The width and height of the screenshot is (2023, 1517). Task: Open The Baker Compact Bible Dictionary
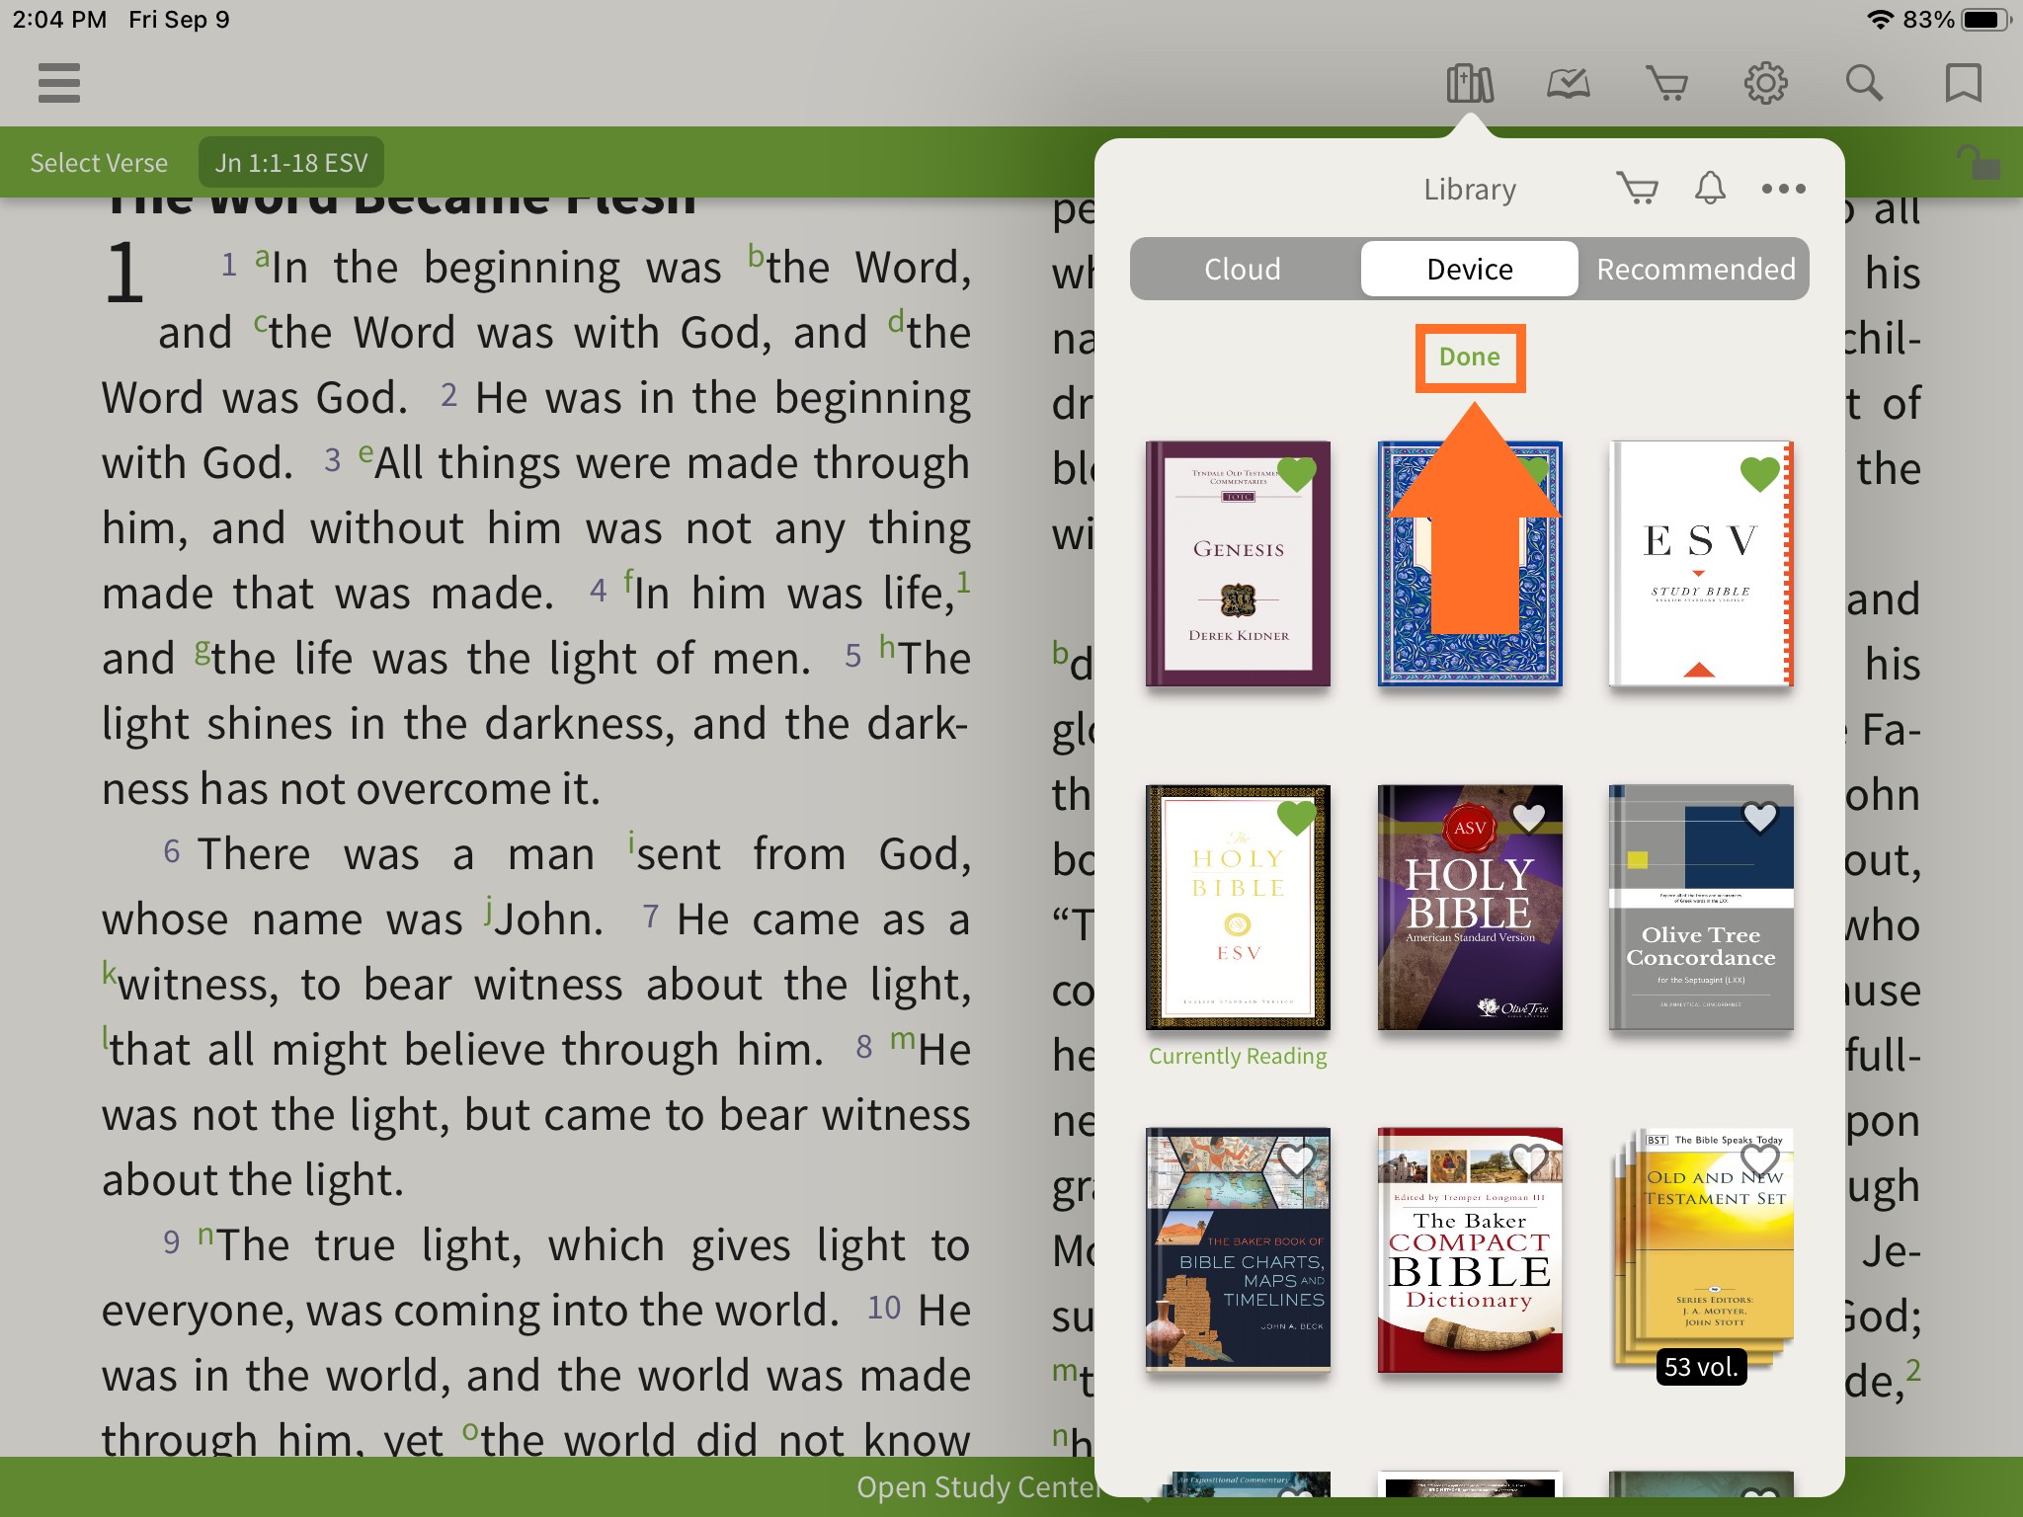(x=1470, y=1249)
